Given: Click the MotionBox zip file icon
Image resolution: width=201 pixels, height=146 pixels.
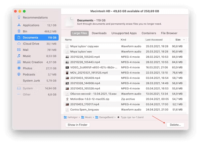Looking at the screenshot, I should tap(67, 99).
